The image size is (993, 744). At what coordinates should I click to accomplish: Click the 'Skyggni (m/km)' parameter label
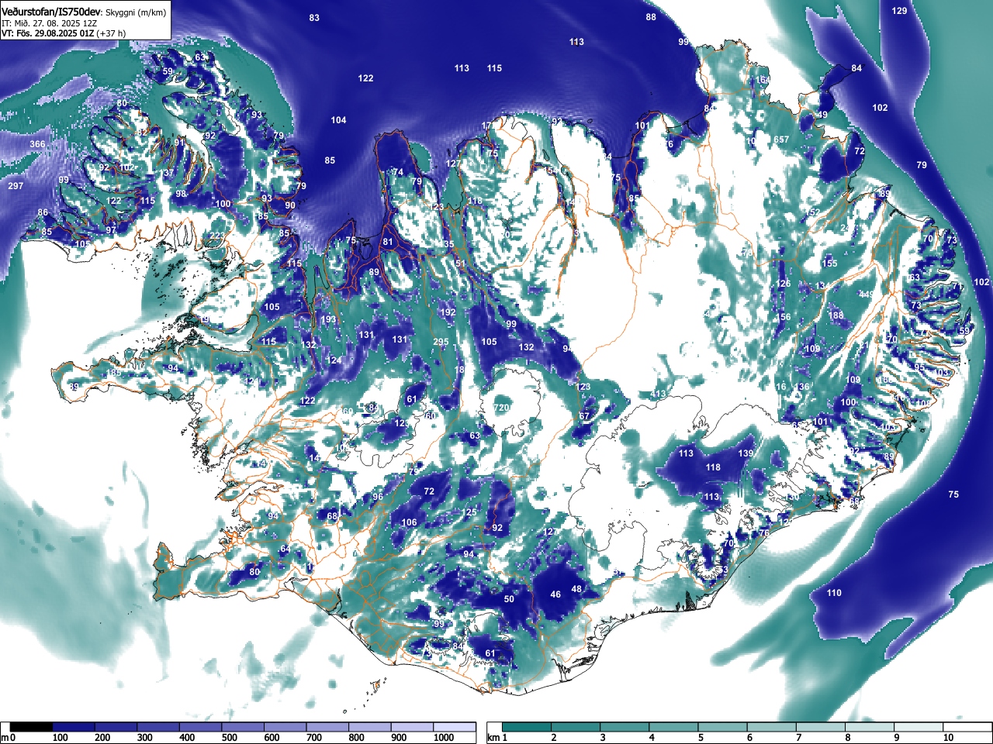tap(136, 12)
